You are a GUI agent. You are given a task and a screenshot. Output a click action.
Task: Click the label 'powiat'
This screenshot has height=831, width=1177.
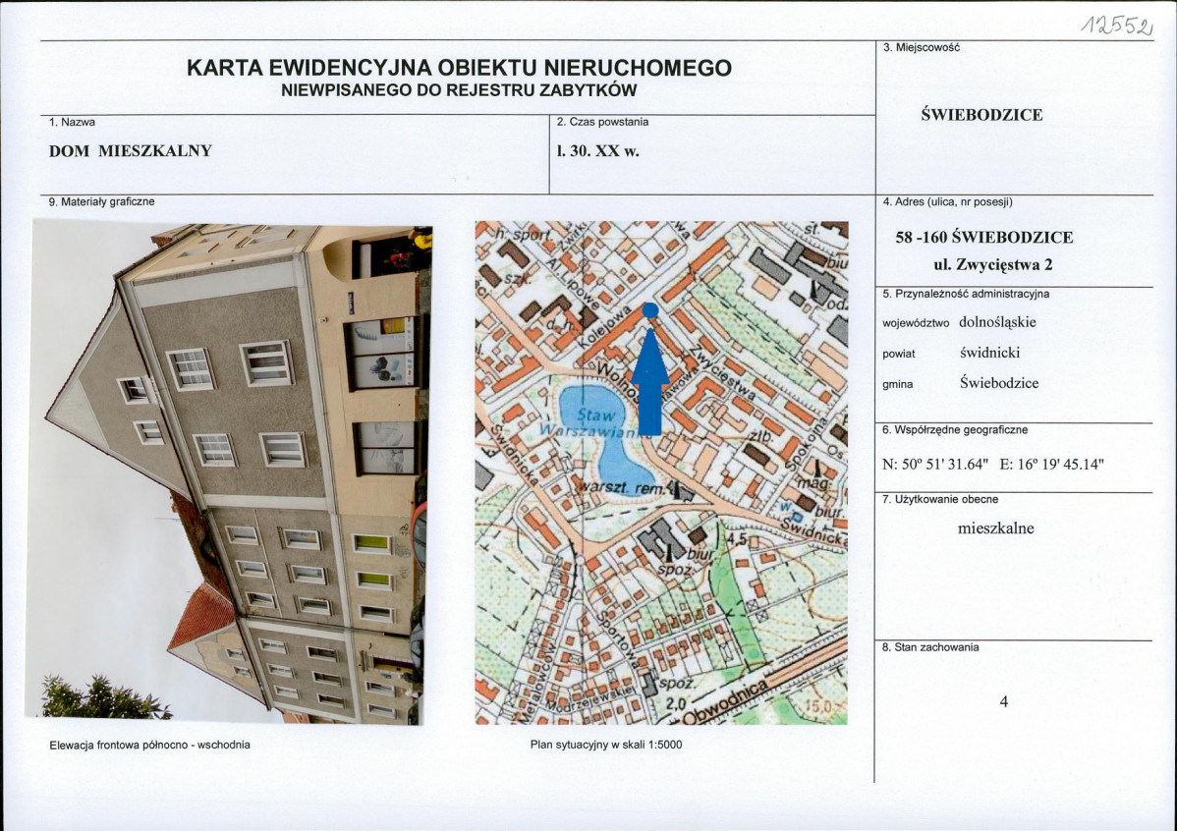pos(899,354)
